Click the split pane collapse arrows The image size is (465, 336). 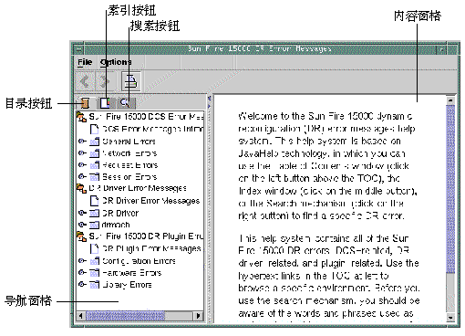click(x=209, y=101)
